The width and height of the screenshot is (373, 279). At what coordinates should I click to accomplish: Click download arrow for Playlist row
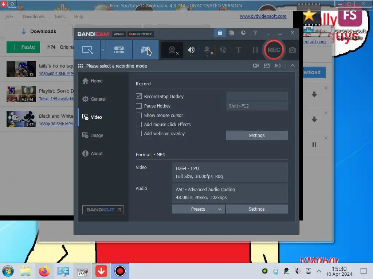point(314,94)
